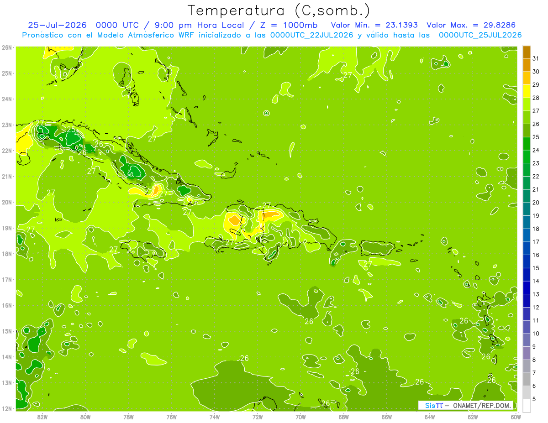Click the dark blue swatch between 13 and 14

pyautogui.click(x=527, y=287)
